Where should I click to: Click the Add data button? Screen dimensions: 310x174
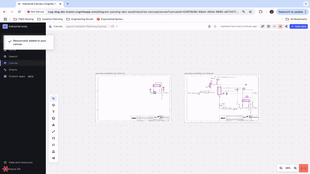click(x=298, y=26)
